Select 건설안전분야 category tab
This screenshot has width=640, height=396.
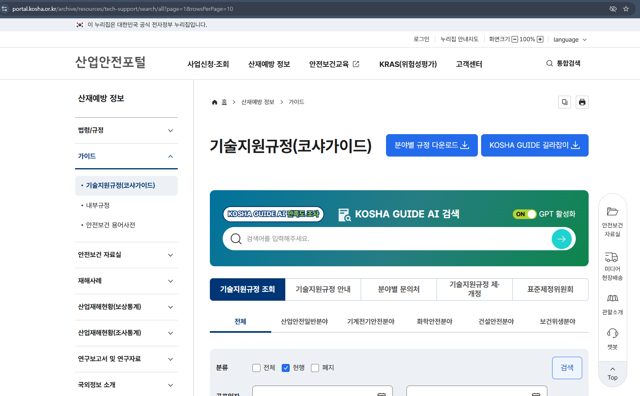click(x=496, y=322)
